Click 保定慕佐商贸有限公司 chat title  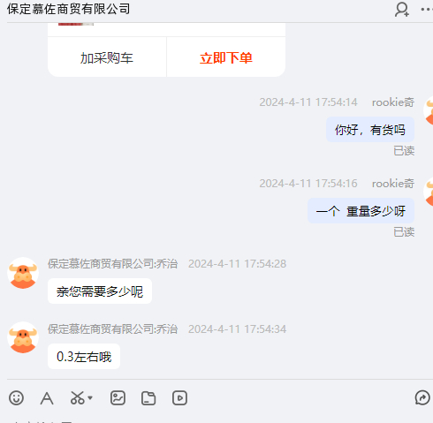[x=68, y=9]
